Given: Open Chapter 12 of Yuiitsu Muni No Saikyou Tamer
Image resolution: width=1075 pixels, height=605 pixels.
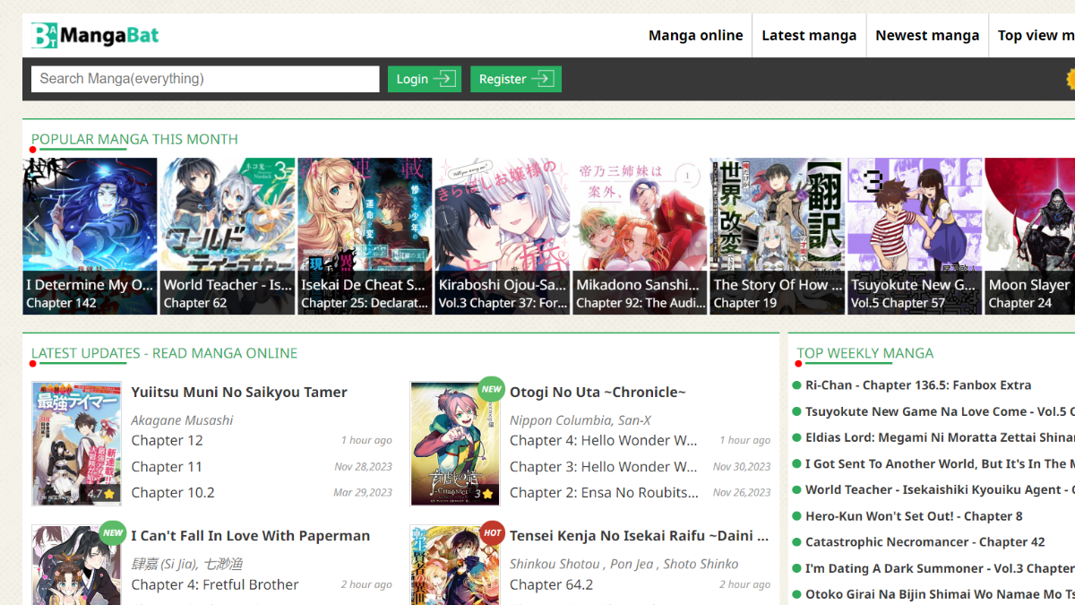Looking at the screenshot, I should pos(168,440).
